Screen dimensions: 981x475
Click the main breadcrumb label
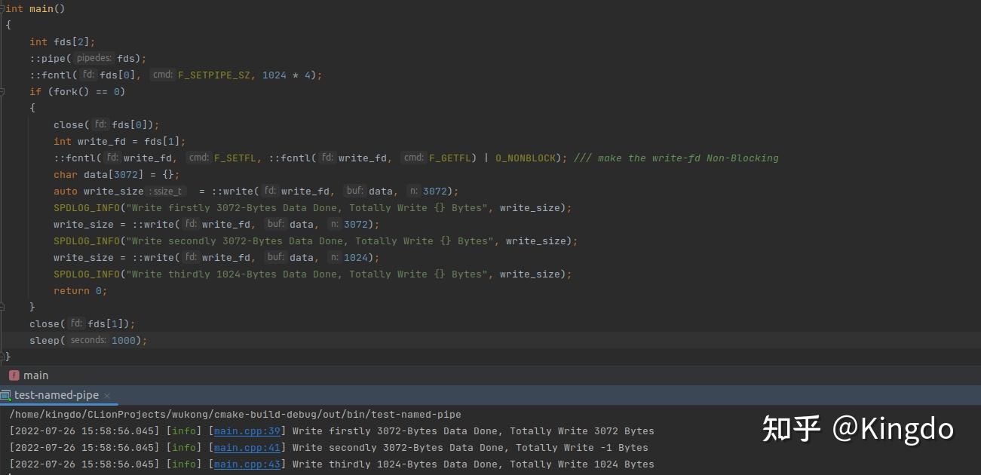(x=37, y=375)
